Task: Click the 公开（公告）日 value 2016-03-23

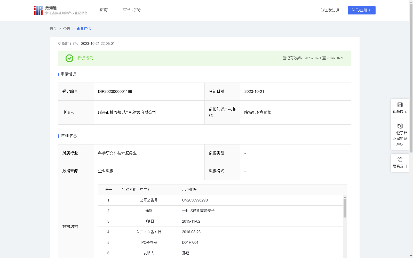Action: point(191,232)
